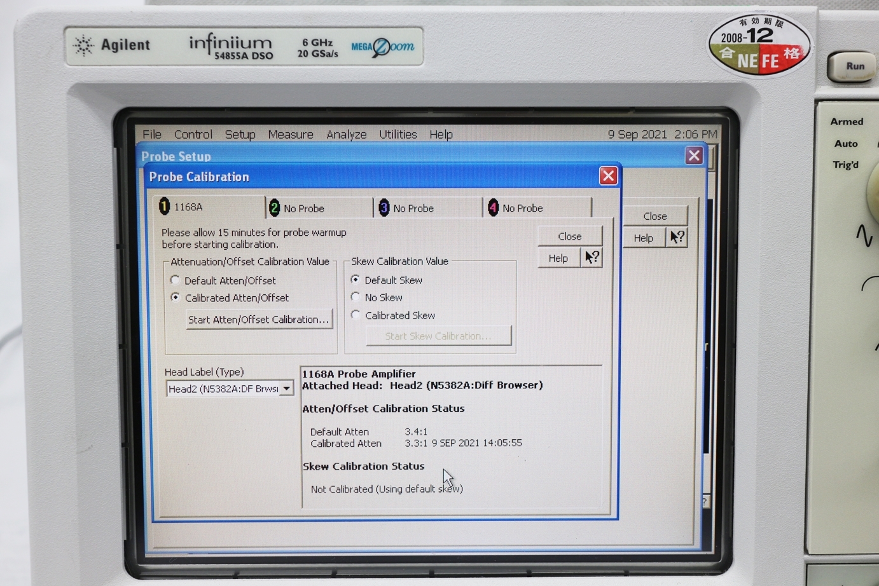The width and height of the screenshot is (879, 586).
Task: Click context help arrow icon in Probe Setup
Action: point(677,238)
